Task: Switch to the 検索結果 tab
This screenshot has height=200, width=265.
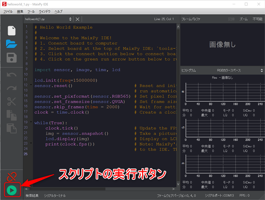Action: (32, 196)
